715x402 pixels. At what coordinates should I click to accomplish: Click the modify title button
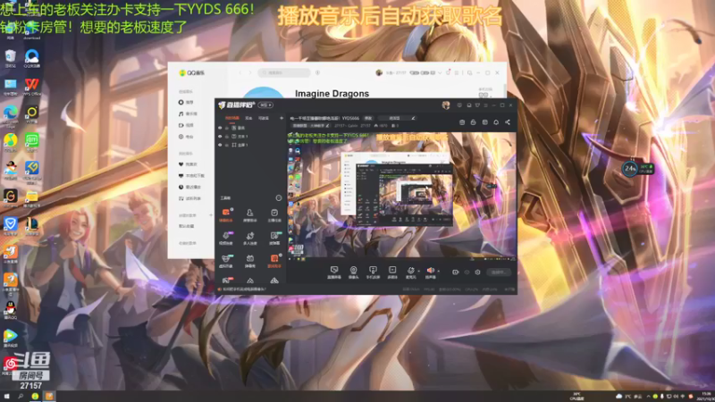tap(368, 118)
